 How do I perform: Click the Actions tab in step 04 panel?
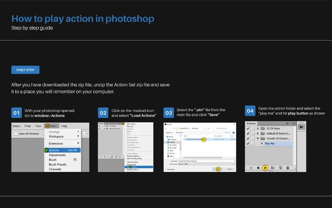click(251, 124)
